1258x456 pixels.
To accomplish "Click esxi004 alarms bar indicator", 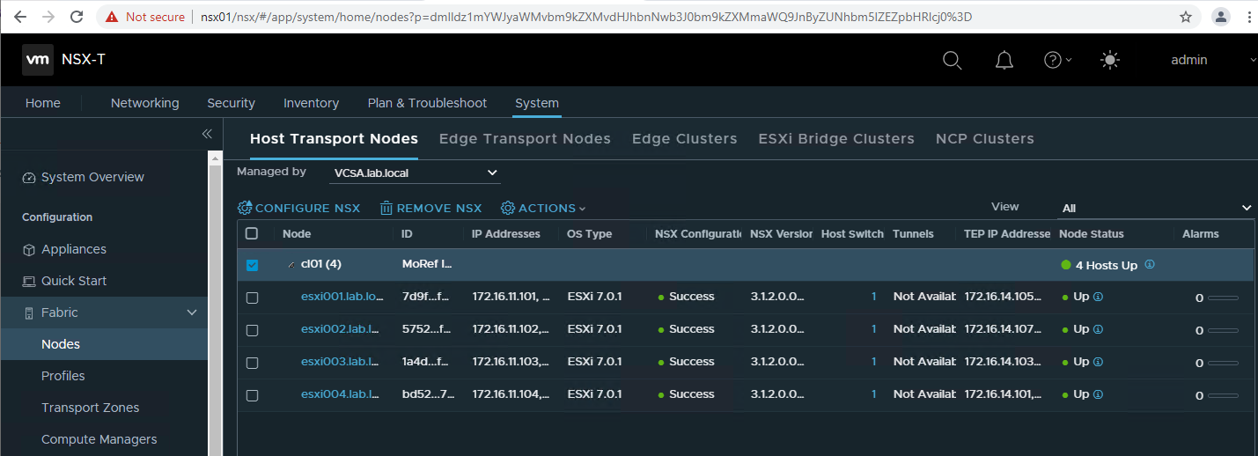I will tap(1224, 396).
